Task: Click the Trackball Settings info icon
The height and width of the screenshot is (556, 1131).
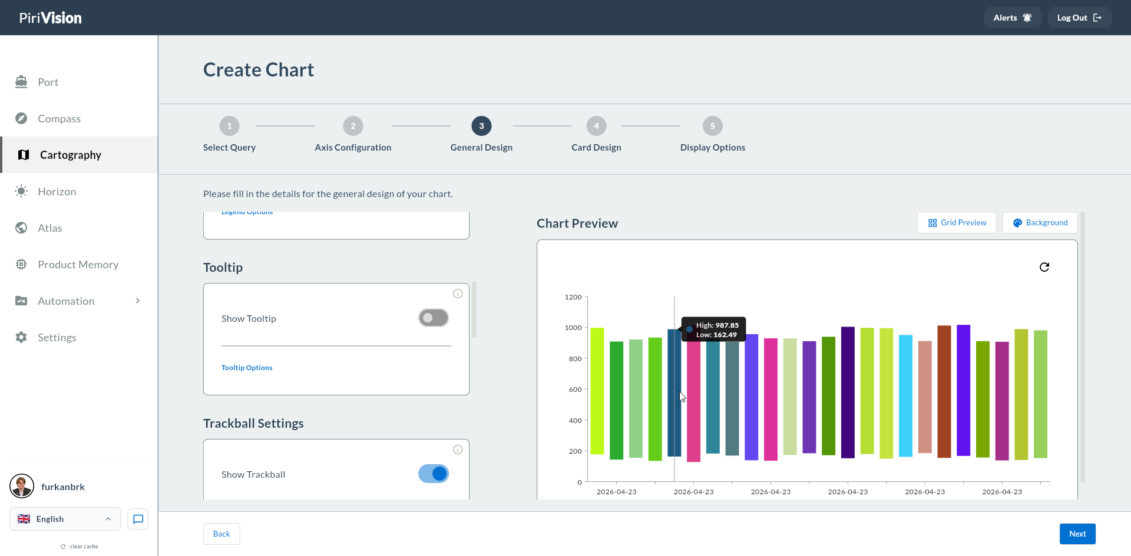Action: [x=458, y=450]
